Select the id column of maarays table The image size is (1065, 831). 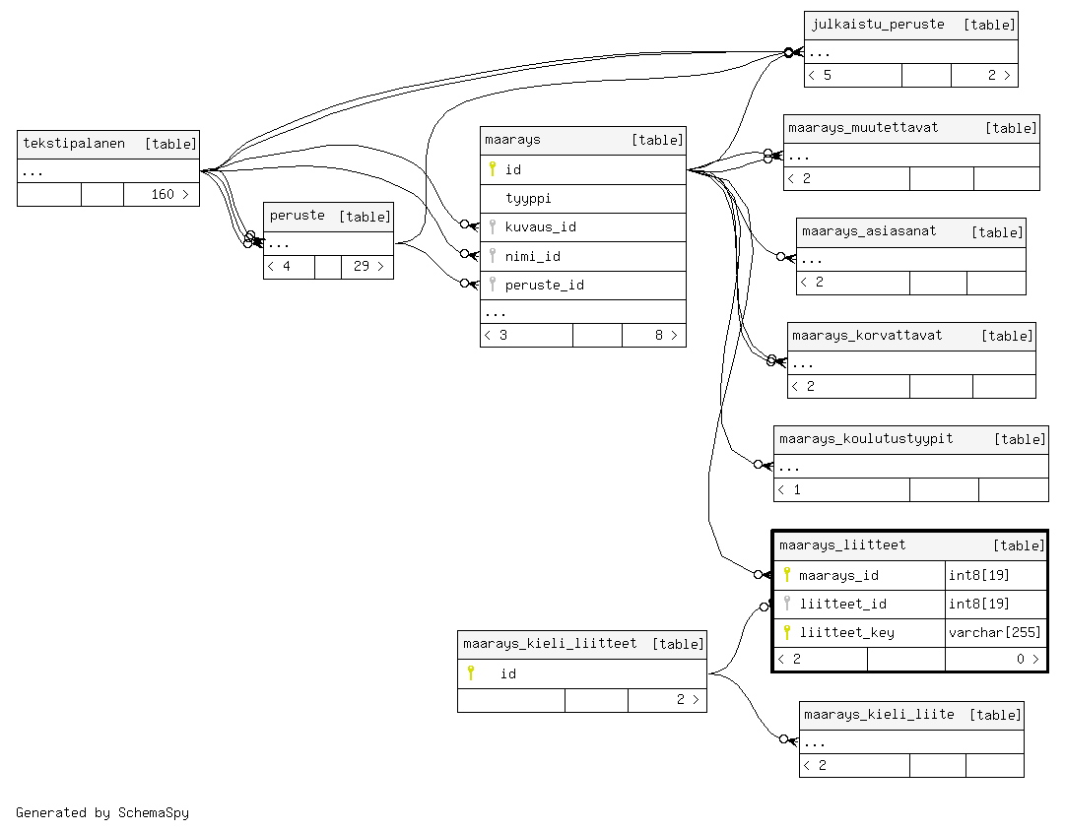point(583,169)
